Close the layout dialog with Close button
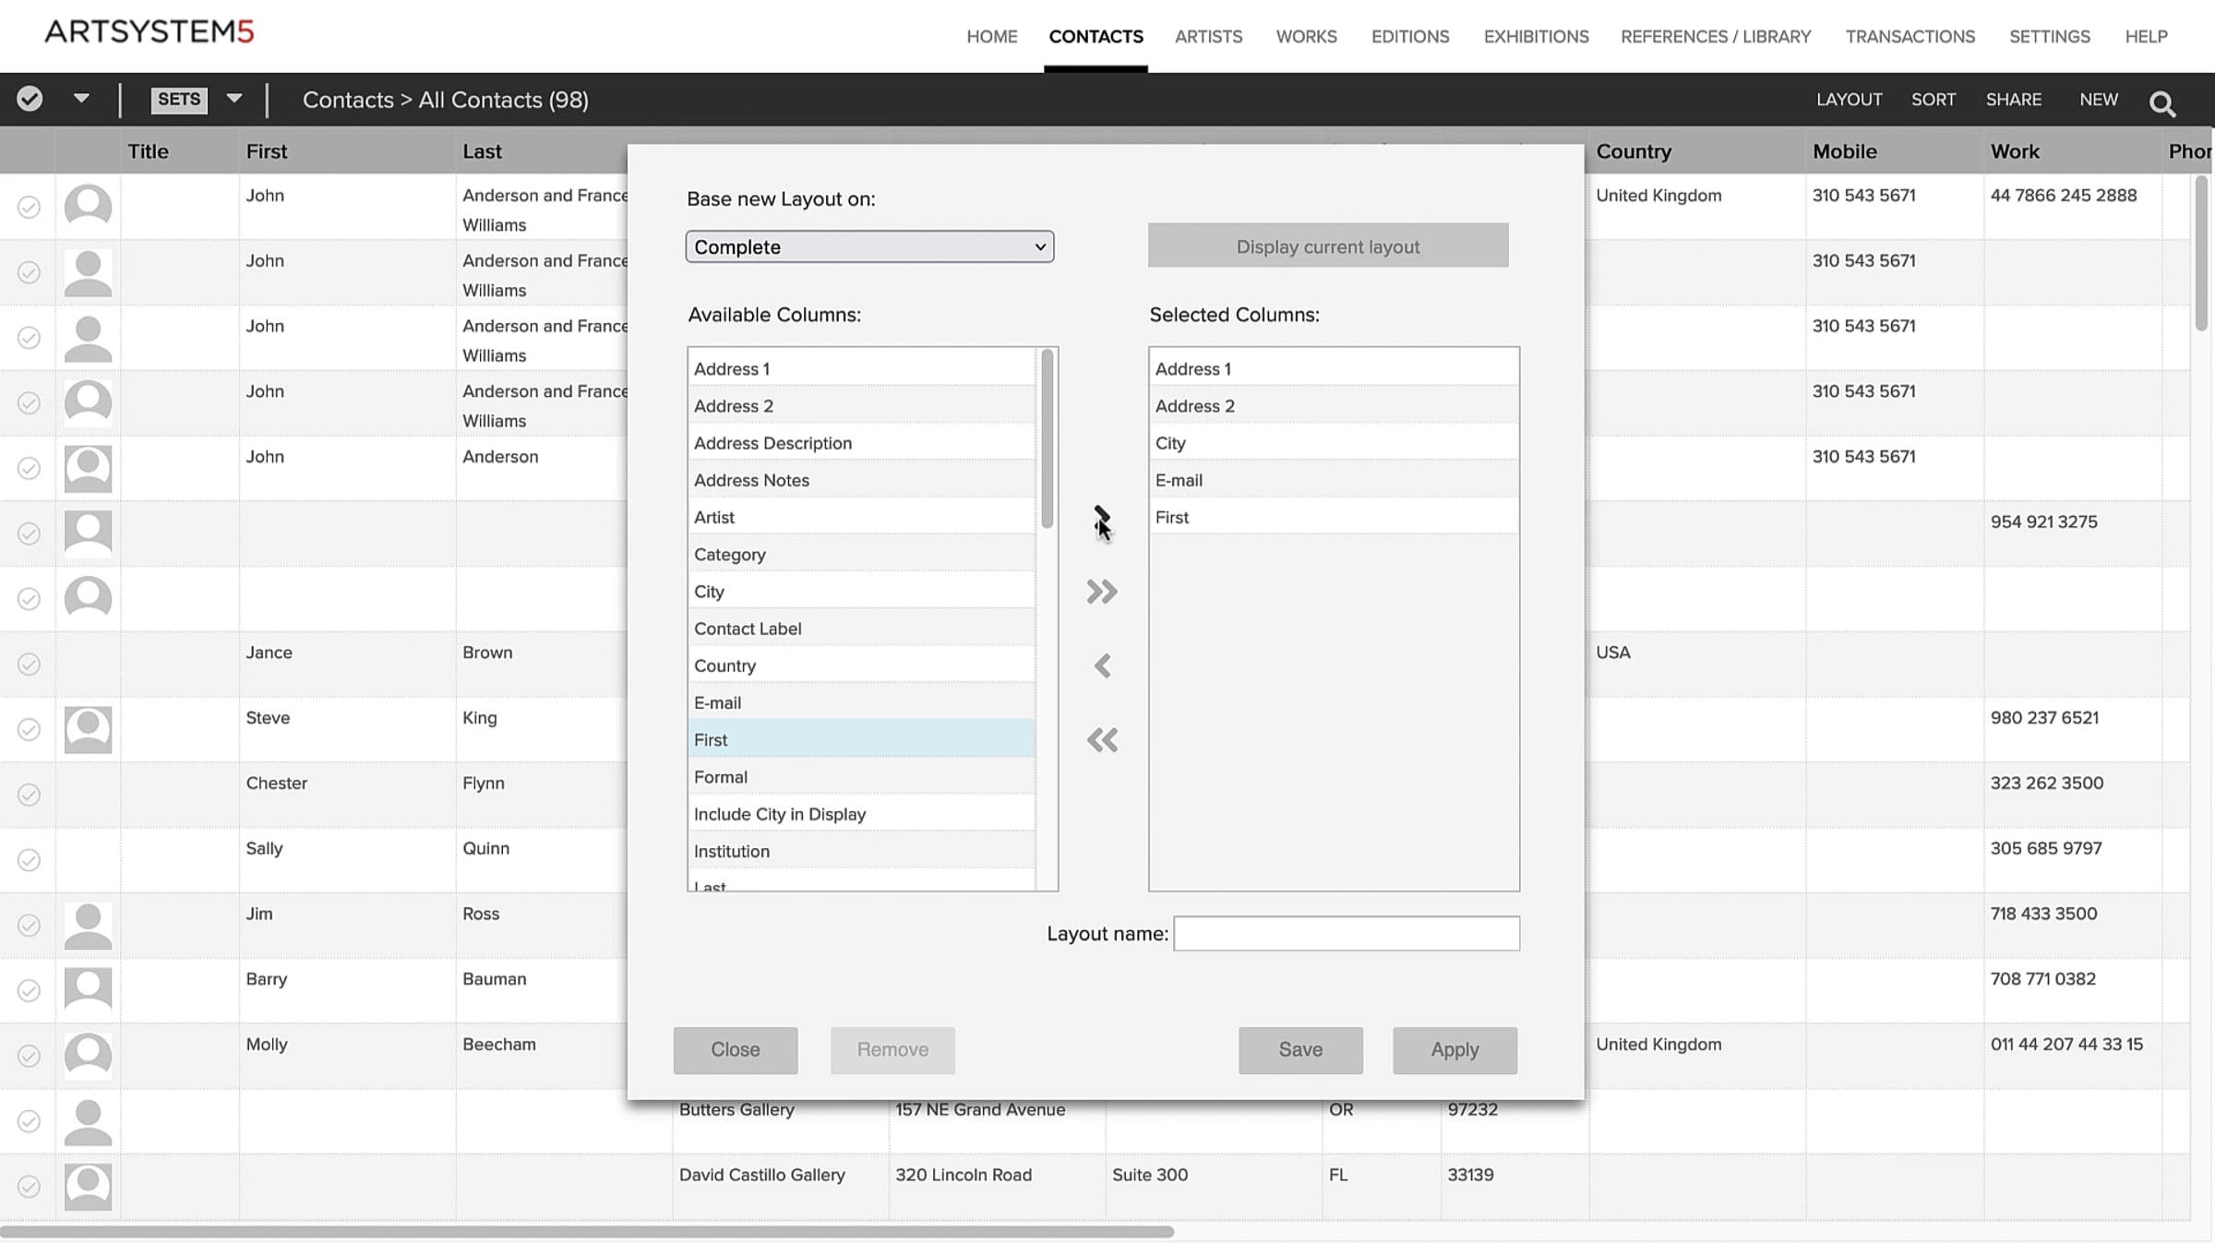The image size is (2215, 1244). (x=736, y=1050)
